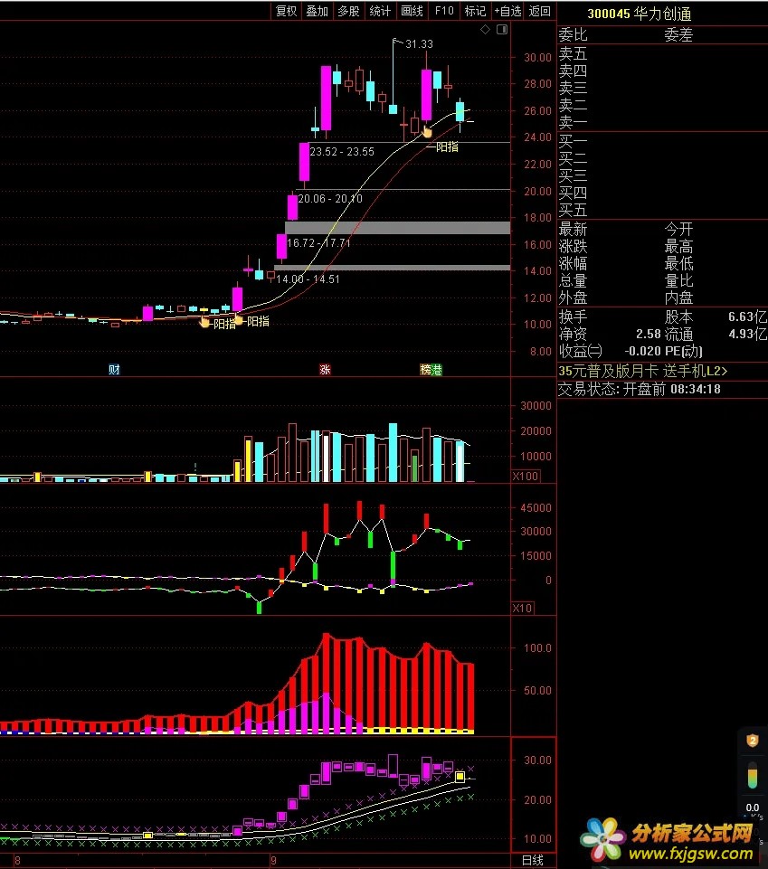
Task: Click the orange shield badge icon
Action: [753, 741]
